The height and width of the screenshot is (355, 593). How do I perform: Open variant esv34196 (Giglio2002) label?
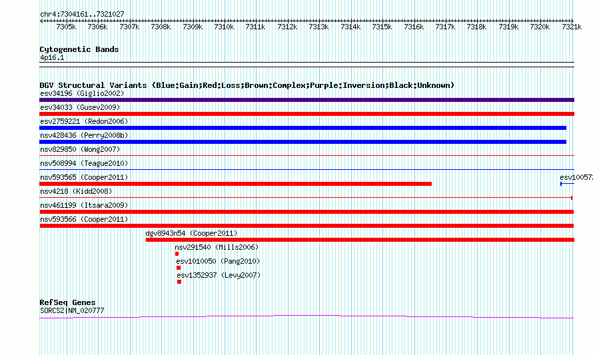point(82,93)
